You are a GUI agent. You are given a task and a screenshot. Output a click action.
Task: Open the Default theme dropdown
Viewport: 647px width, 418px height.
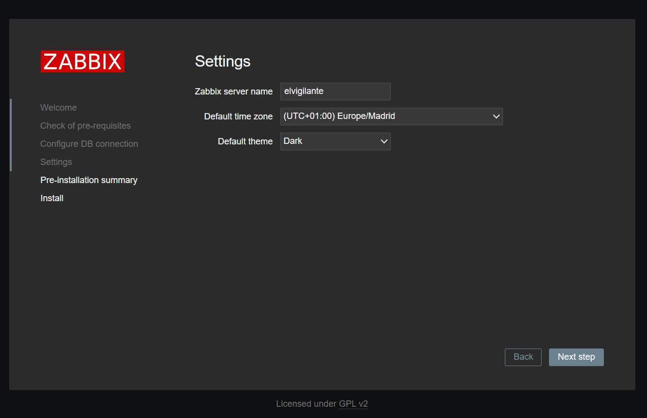[x=335, y=141]
